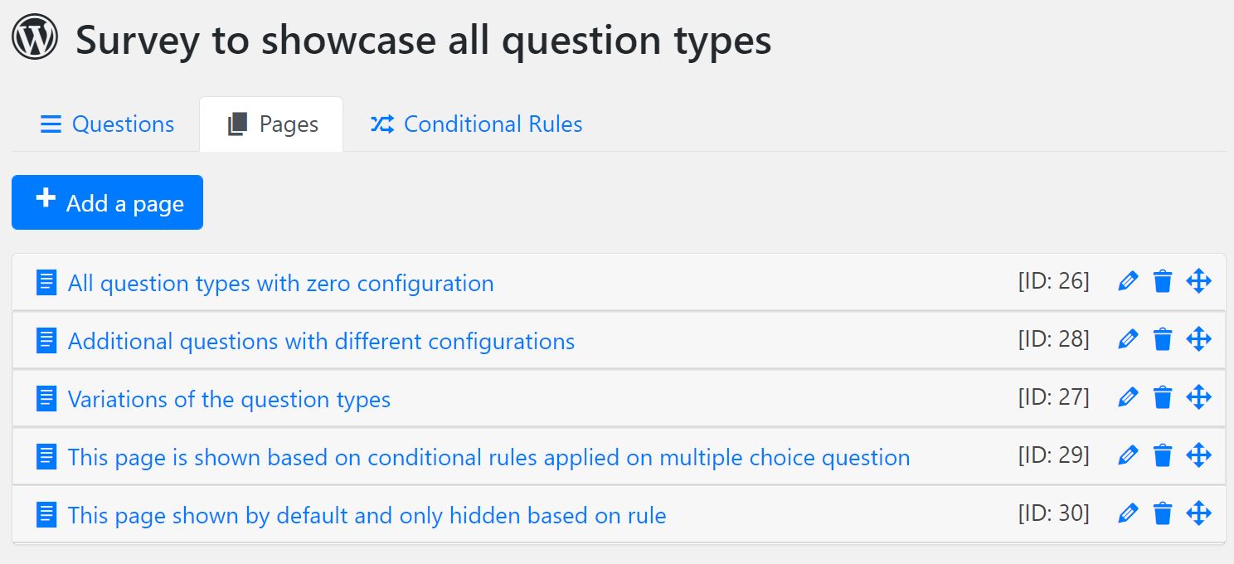Open 'All question types with zero configuration' link
This screenshot has width=1234, height=564.
[280, 283]
